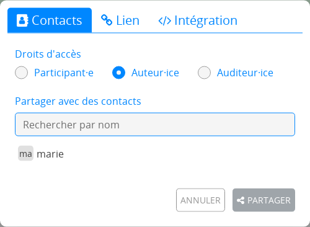Click the Participant·e label text
This screenshot has width=310, height=227.
click(64, 73)
